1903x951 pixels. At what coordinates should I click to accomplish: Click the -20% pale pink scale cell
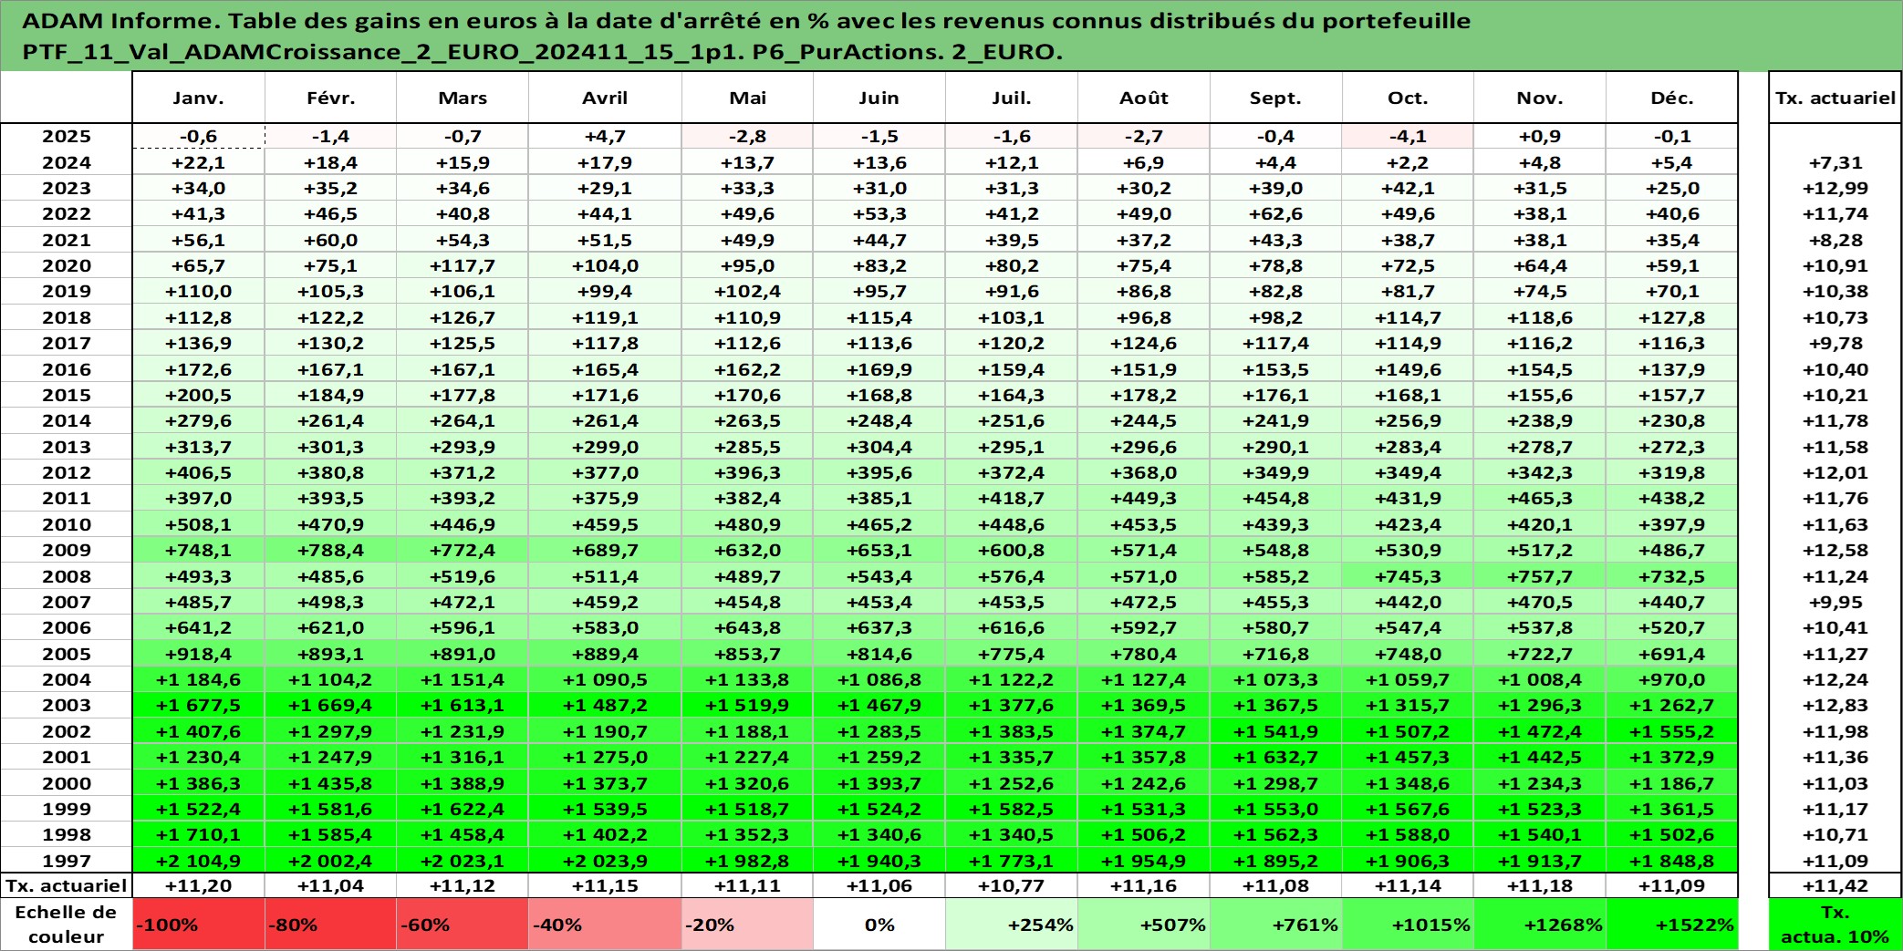(747, 925)
